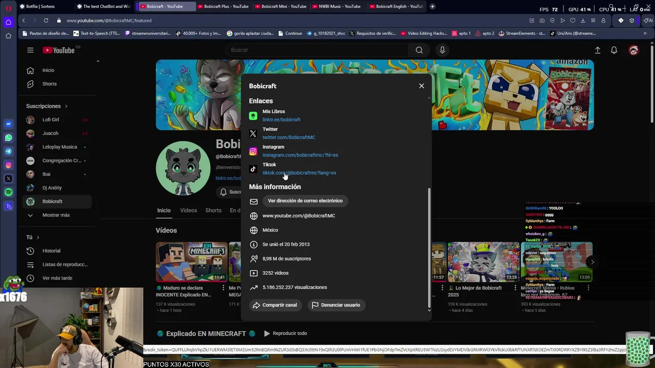This screenshot has width=655, height=368.
Task: Open Lo Mejor de Bobicraft 2025 thumbnail
Action: click(484, 262)
